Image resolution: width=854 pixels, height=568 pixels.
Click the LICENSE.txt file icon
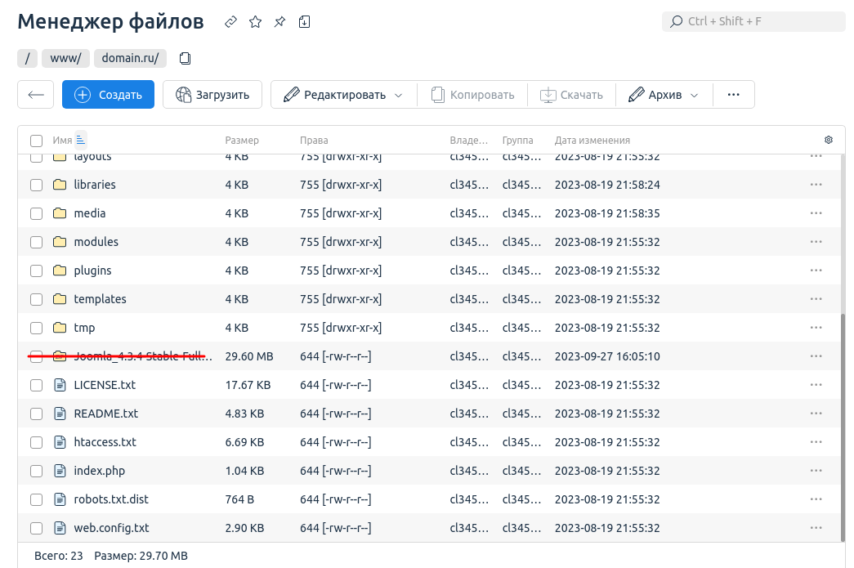[60, 385]
